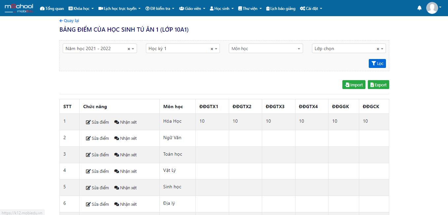Viewport: 448px width, 215px height.
Task: Add comment for Ngữ Văn
Action: 125,138
